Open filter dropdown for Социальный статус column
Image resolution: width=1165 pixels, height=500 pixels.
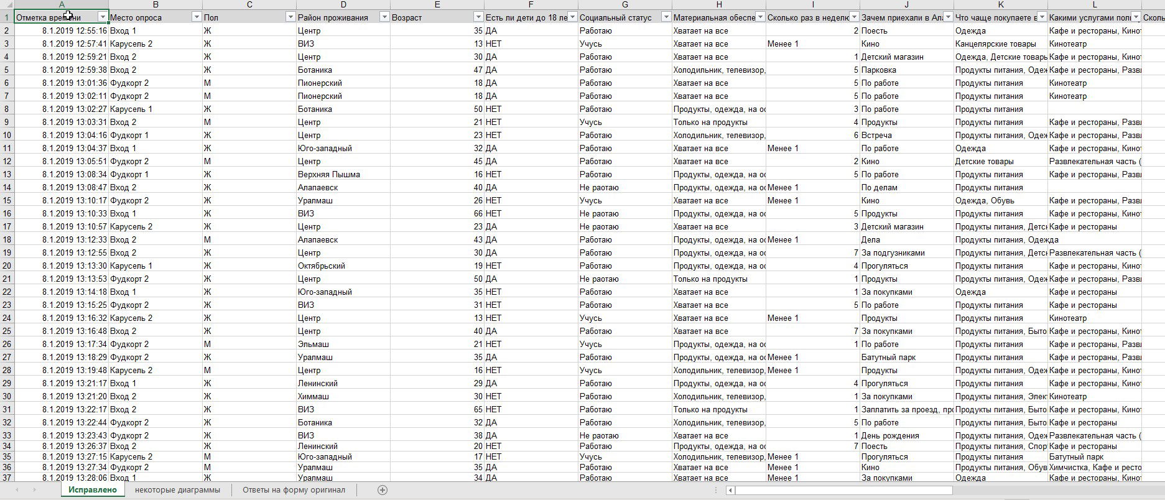(x=666, y=17)
